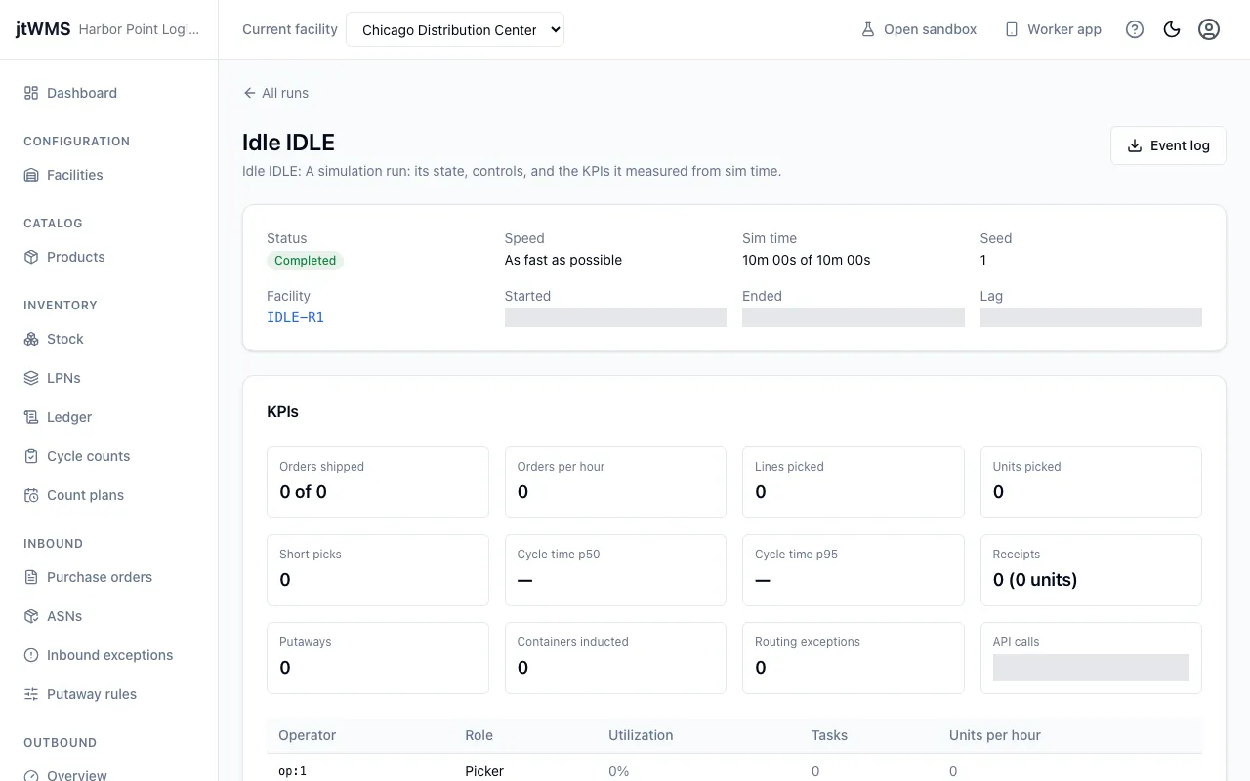Click the Facilities building icon
This screenshot has width=1250, height=781.
(31, 175)
